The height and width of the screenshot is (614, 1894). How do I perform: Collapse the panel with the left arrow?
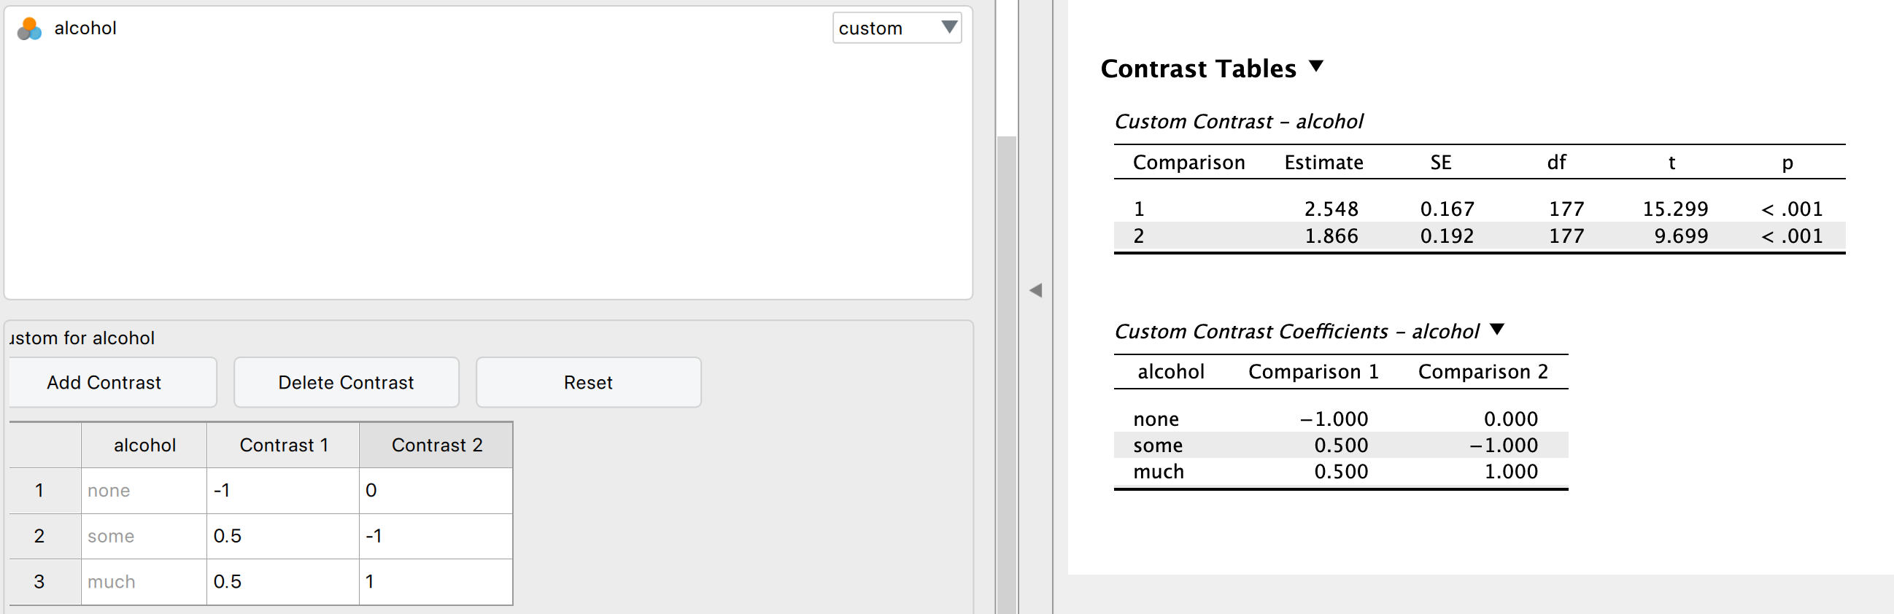(x=1036, y=291)
